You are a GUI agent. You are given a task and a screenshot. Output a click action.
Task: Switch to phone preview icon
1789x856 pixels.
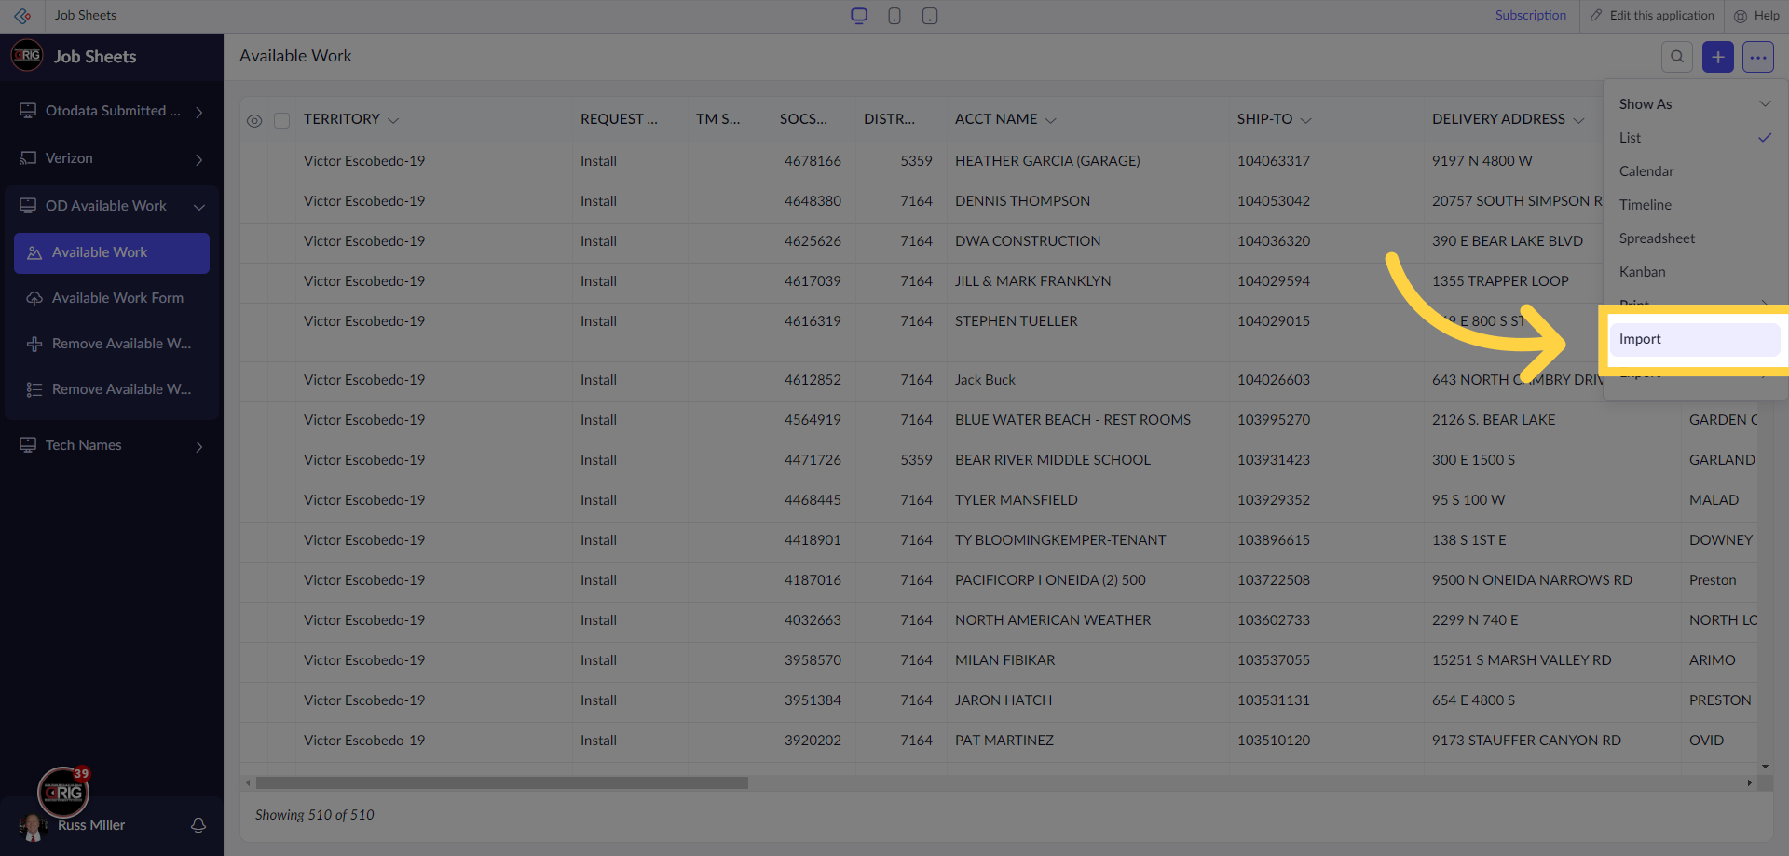pos(894,16)
